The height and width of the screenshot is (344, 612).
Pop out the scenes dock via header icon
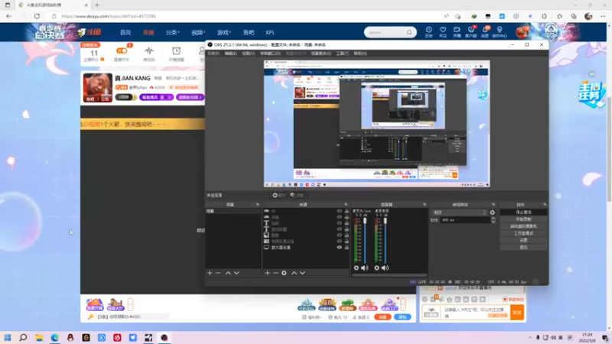coord(257,204)
